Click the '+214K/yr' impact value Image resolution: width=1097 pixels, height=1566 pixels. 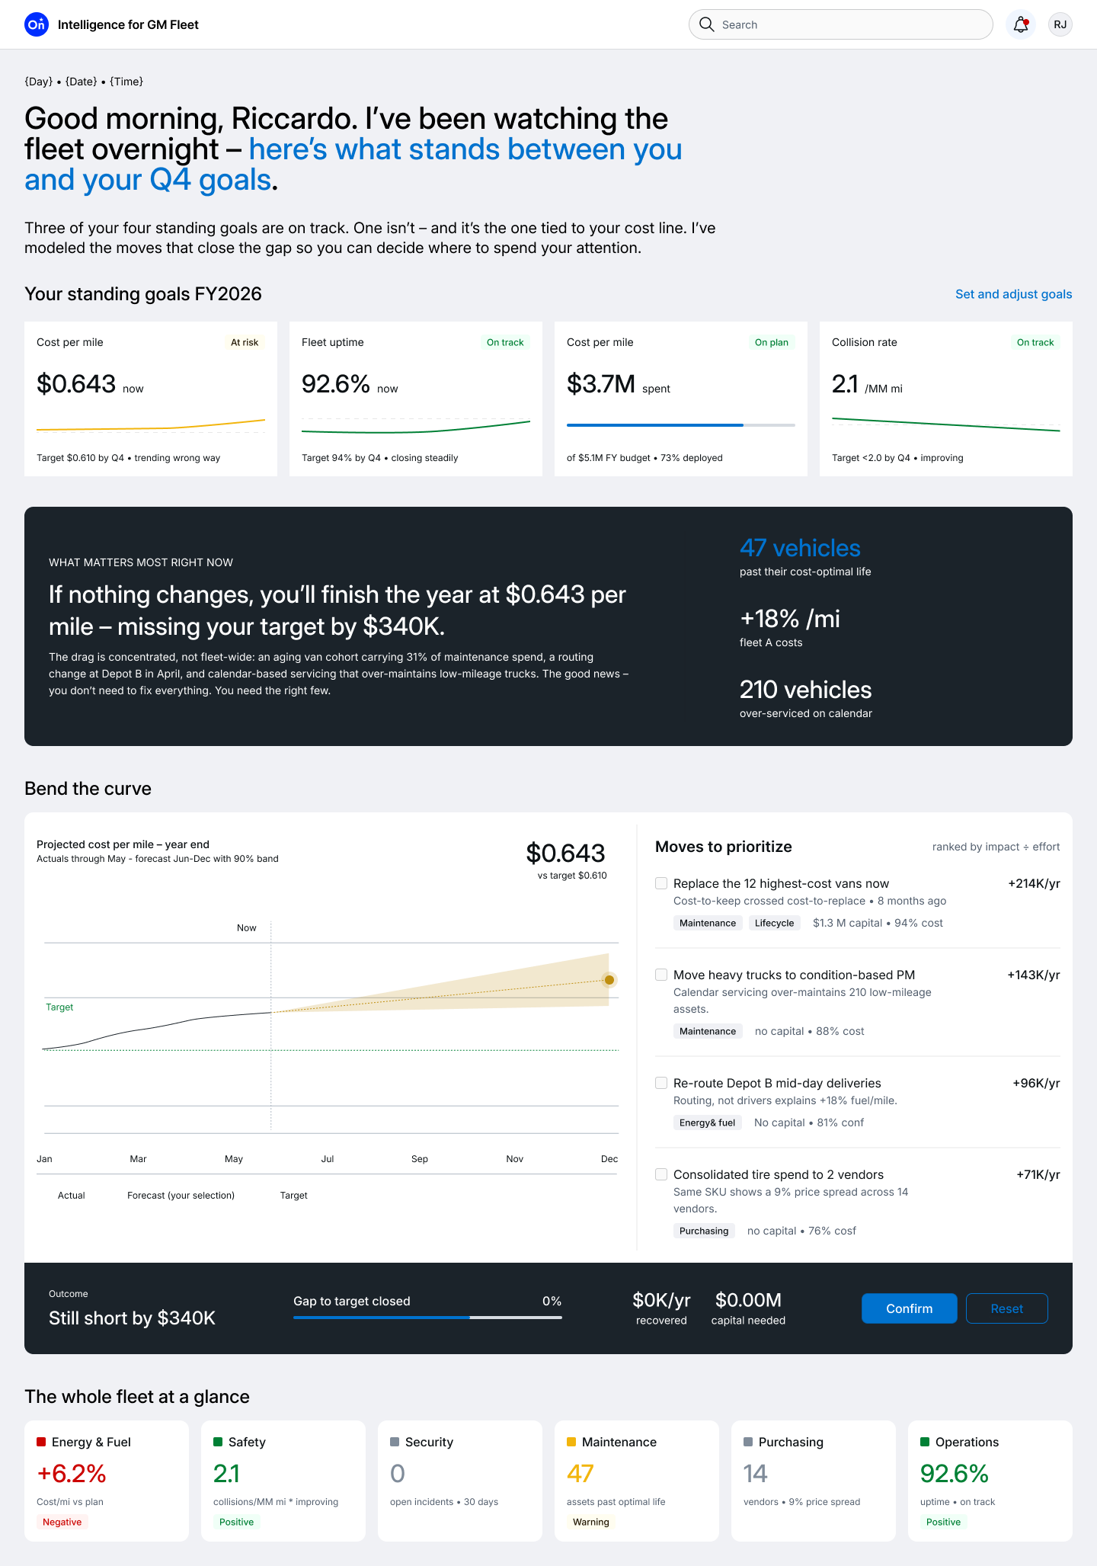point(1034,883)
